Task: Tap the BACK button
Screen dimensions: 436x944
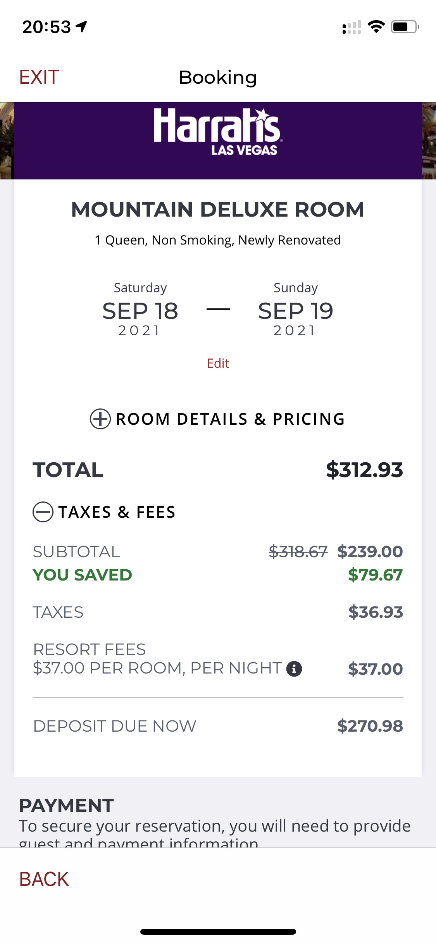Action: point(44,879)
